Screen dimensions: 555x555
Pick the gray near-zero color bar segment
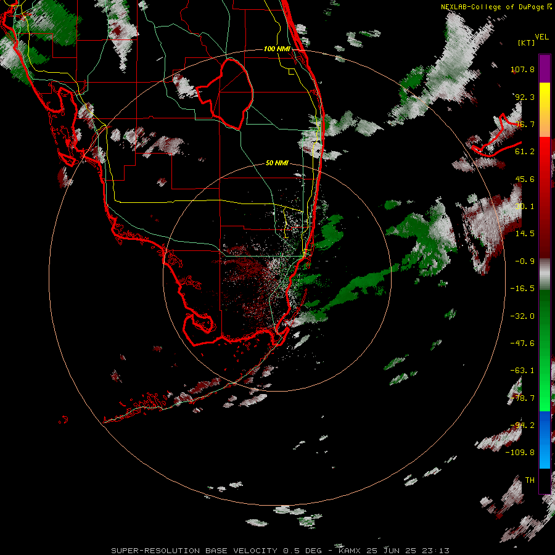(545, 274)
